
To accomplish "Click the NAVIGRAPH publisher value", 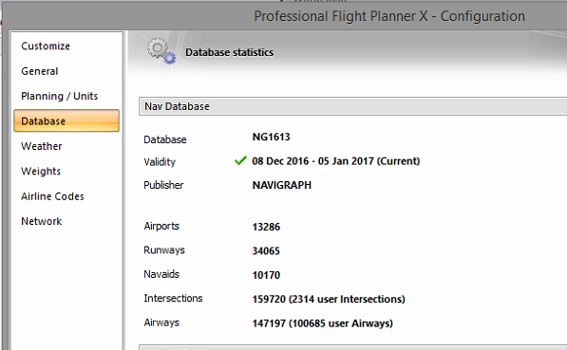I will (282, 185).
